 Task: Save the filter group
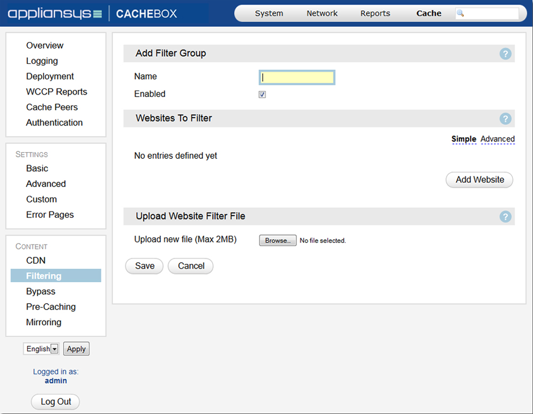click(144, 266)
